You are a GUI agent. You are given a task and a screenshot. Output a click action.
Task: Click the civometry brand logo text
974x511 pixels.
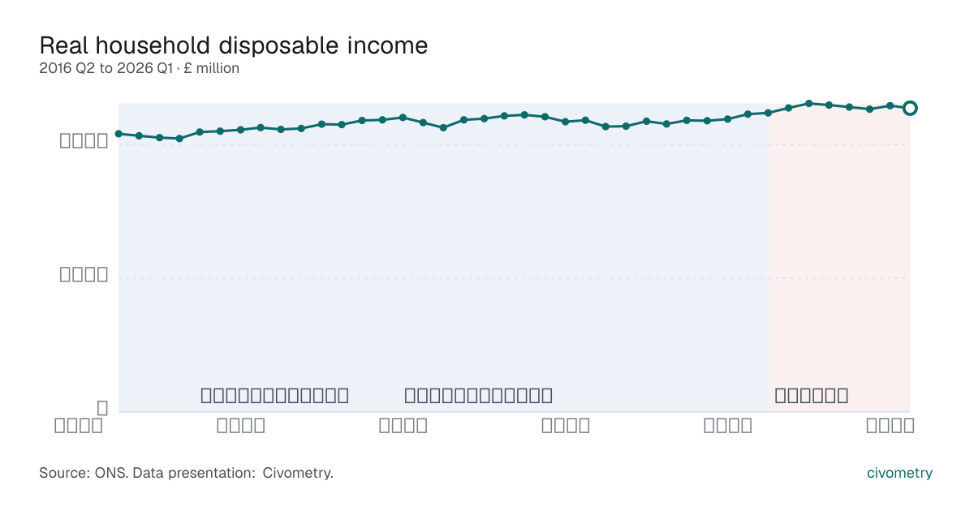pyautogui.click(x=899, y=473)
